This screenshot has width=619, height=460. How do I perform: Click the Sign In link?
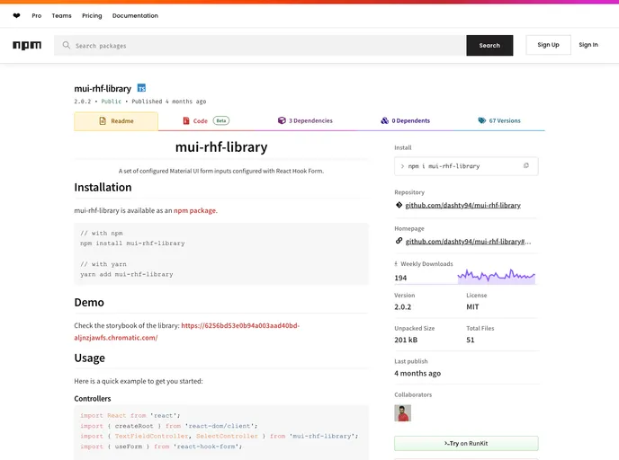click(x=588, y=45)
